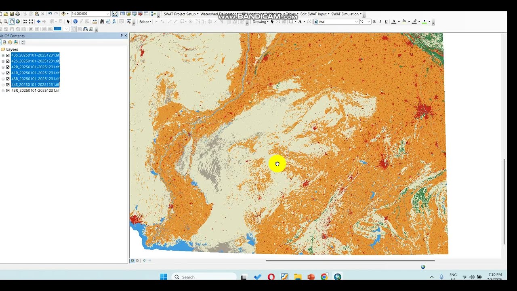The height and width of the screenshot is (291, 517).
Task: Undo the last action
Action: [x=50, y=14]
